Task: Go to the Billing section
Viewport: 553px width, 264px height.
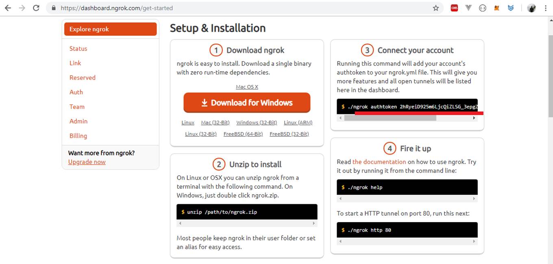Action: pos(78,136)
